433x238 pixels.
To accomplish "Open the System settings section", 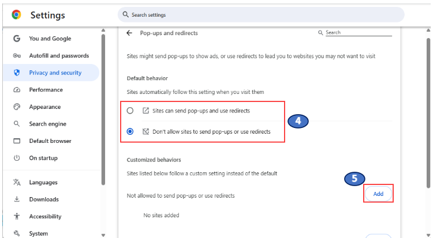I will [x=39, y=233].
